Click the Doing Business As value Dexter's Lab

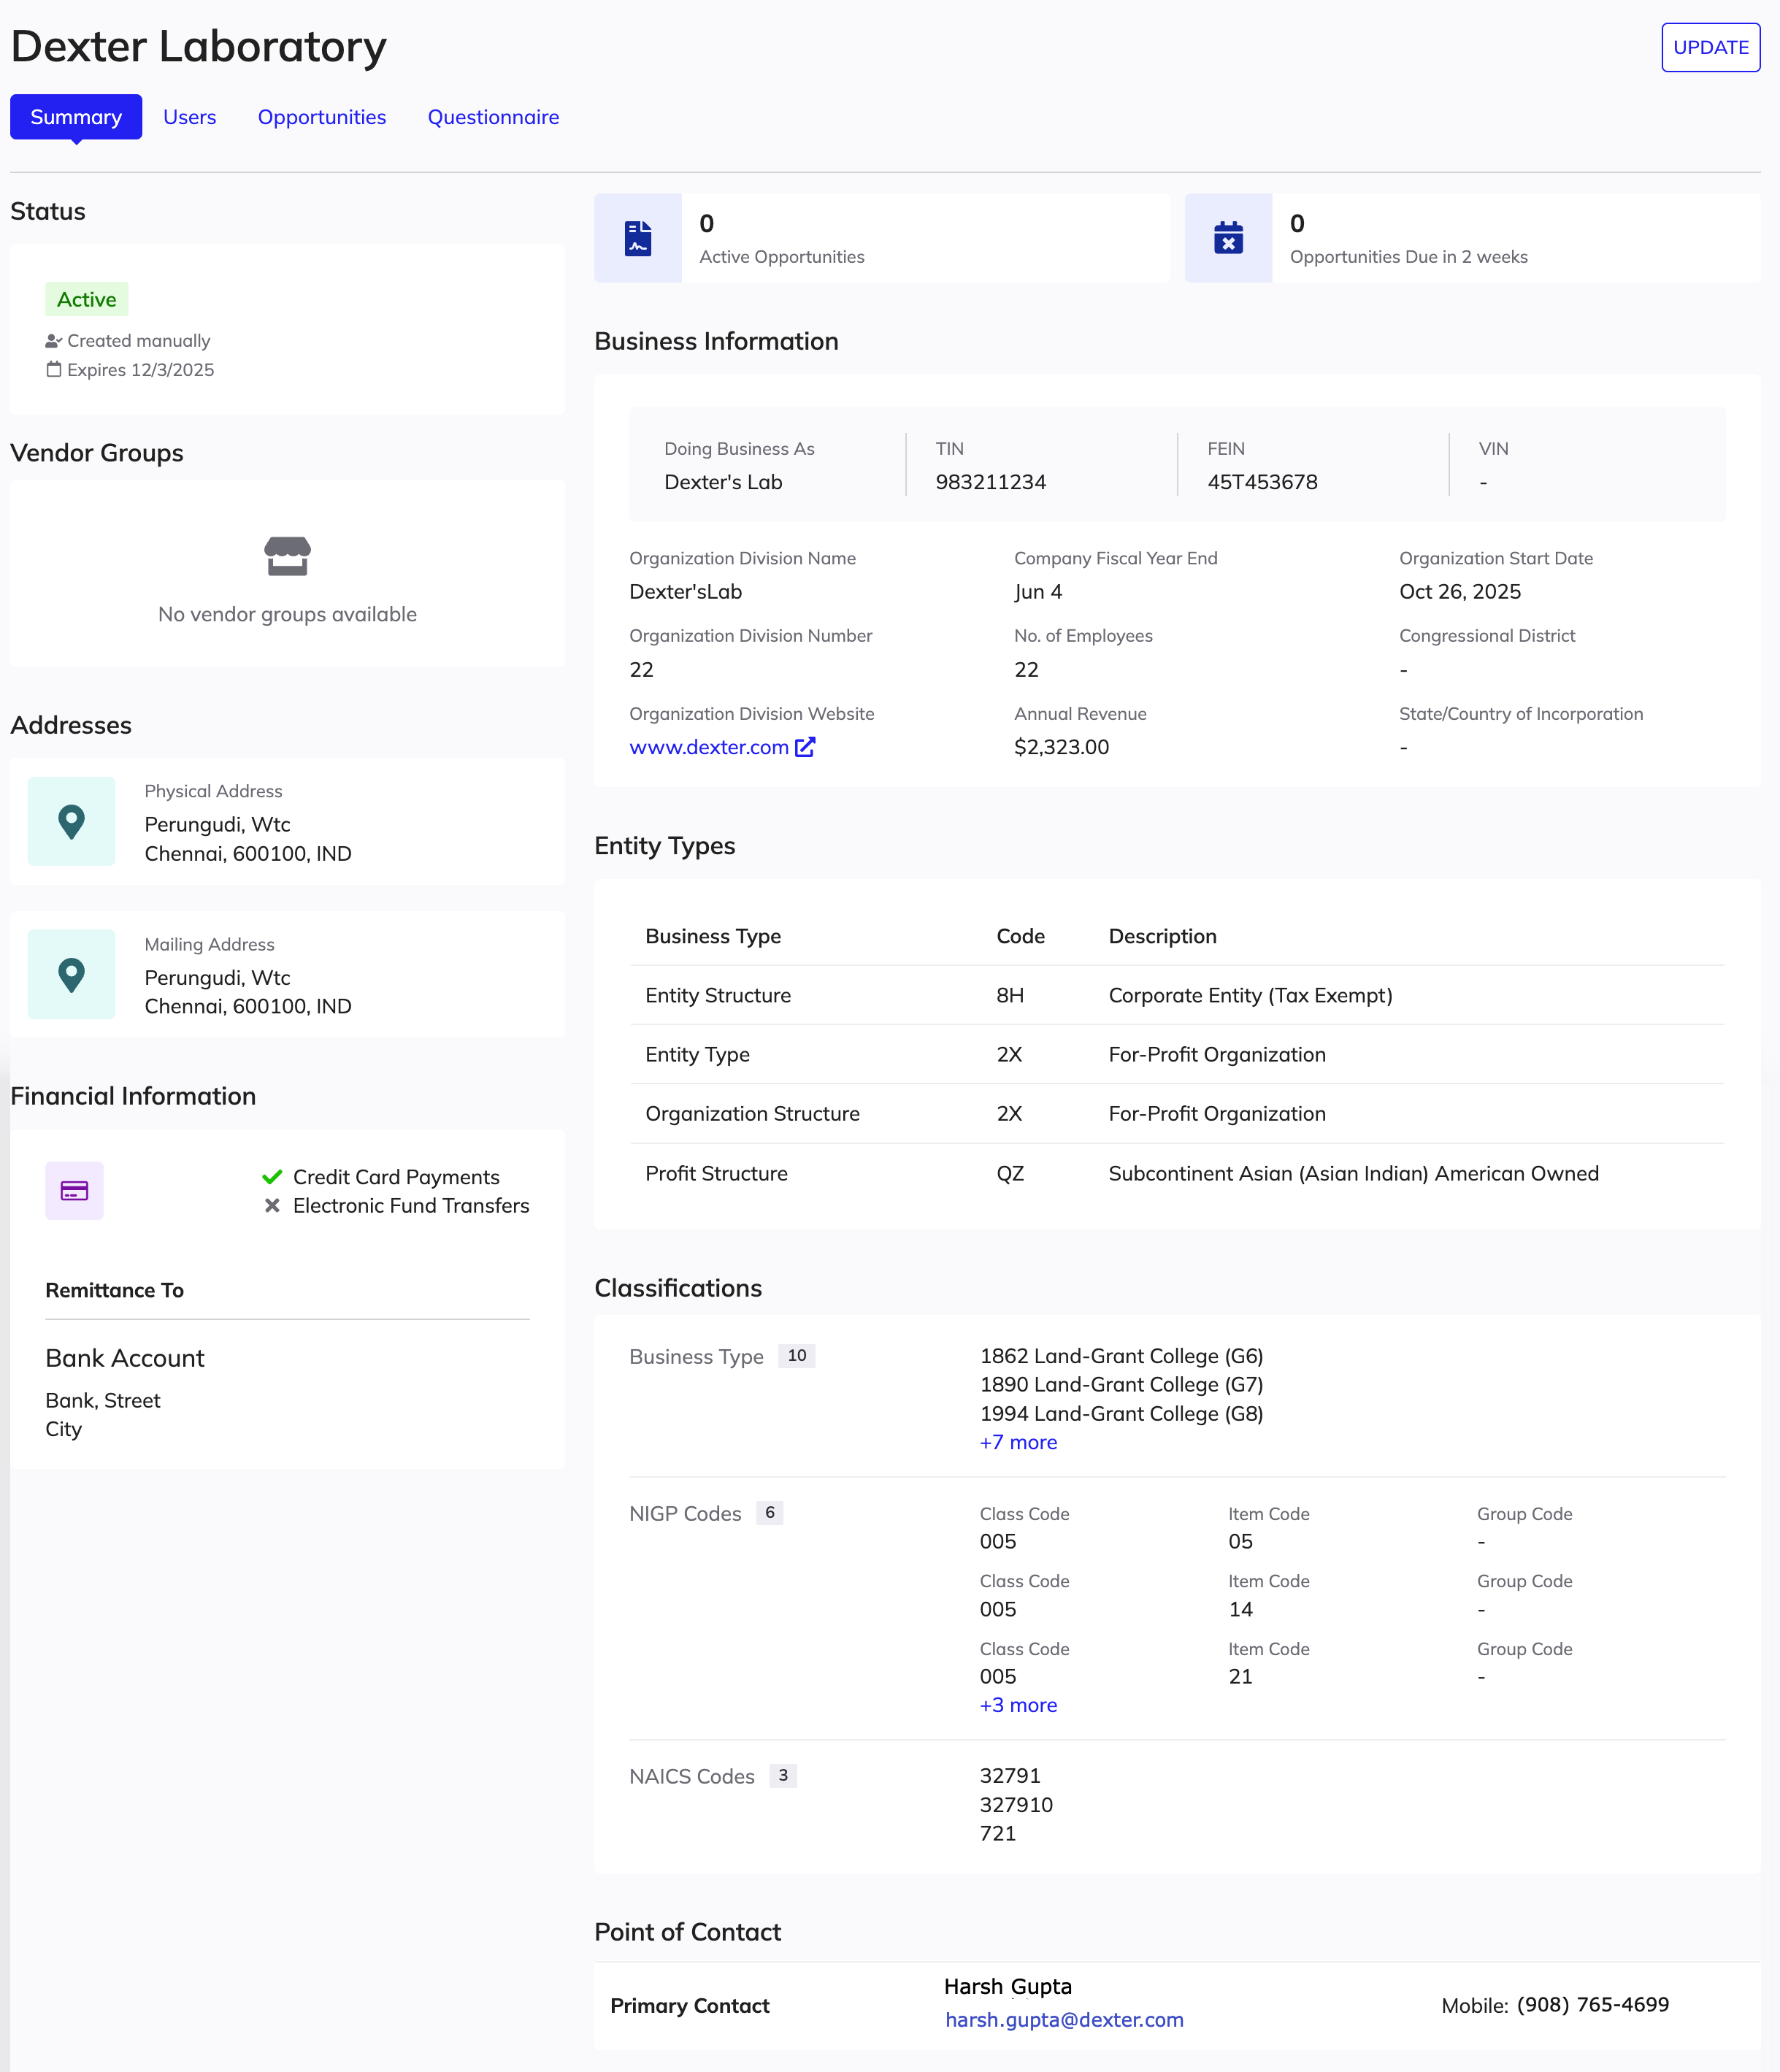723,482
